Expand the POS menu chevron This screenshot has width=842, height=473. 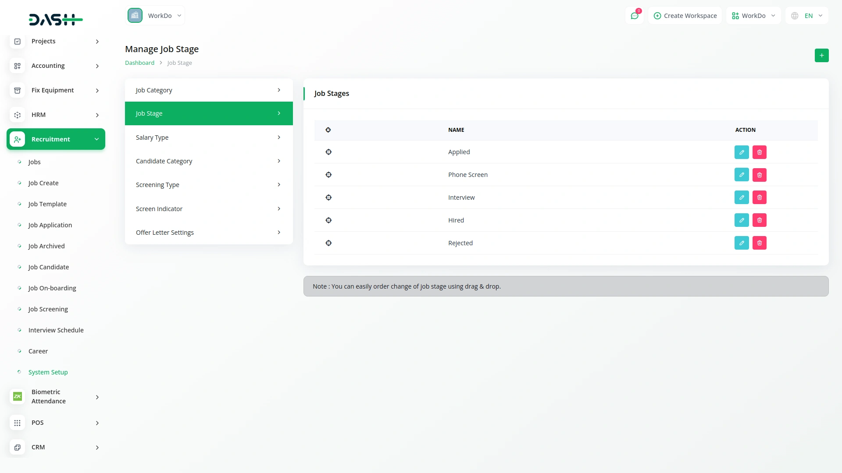click(97, 423)
